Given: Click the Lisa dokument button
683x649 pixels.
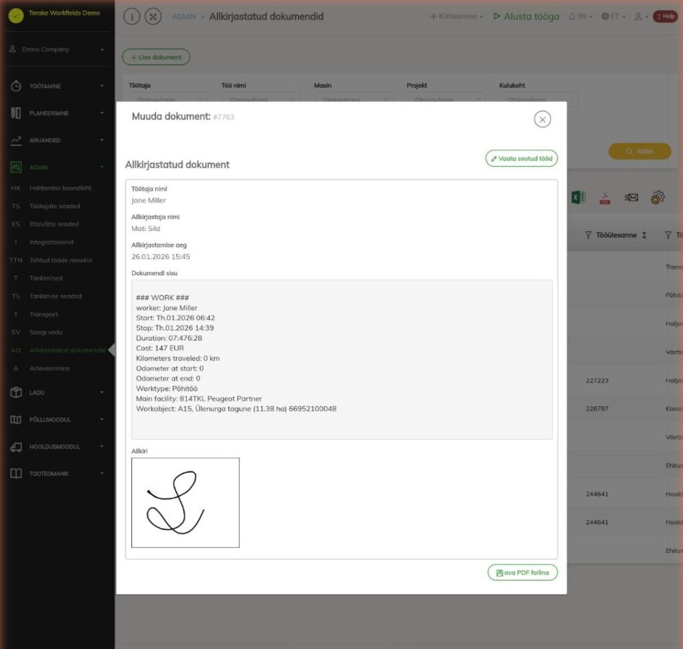Looking at the screenshot, I should coord(156,57).
